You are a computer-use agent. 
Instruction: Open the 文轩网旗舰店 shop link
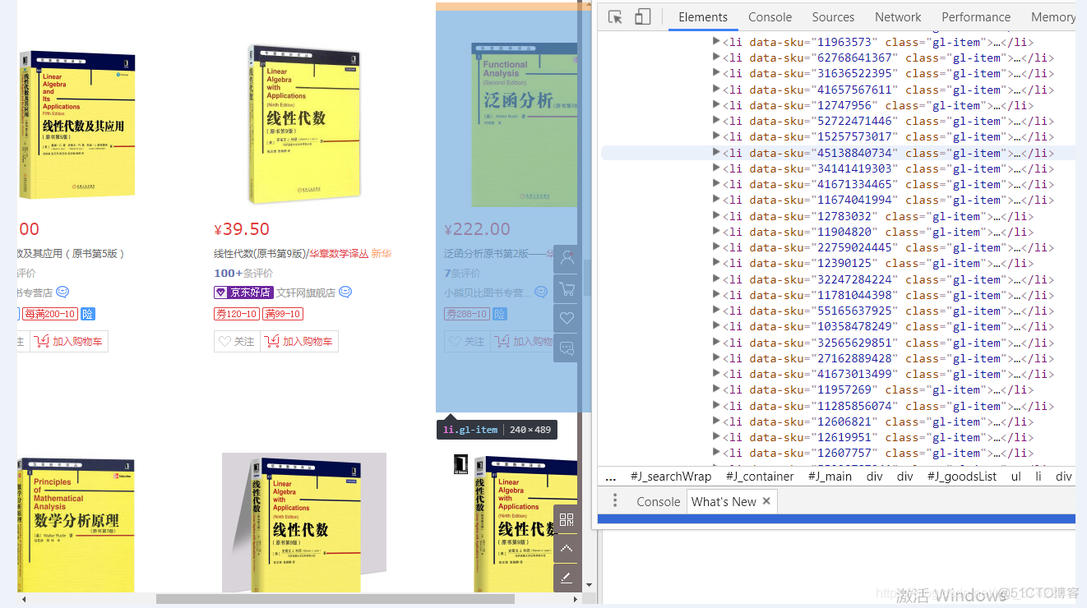[306, 292]
